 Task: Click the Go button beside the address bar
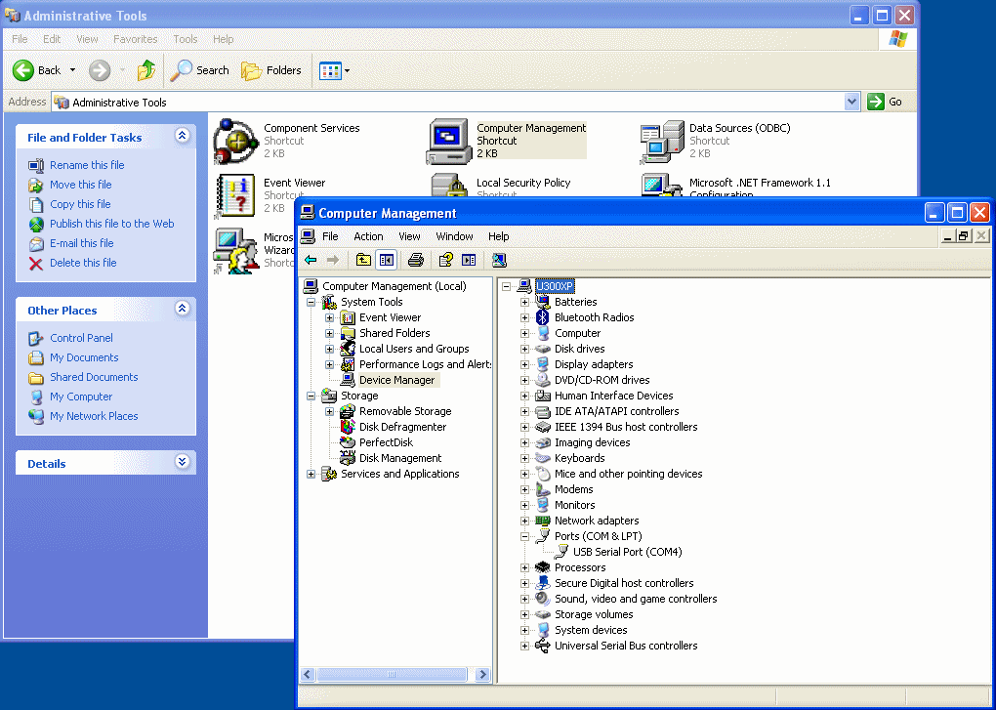pyautogui.click(x=886, y=102)
